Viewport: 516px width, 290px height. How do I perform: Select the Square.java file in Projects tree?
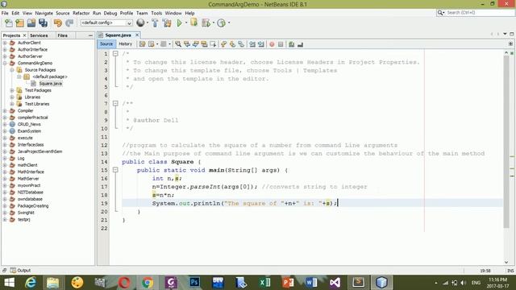tap(50, 84)
